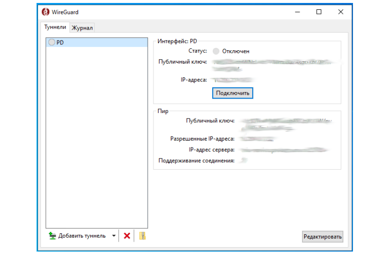
Task: Close the WireGuard window
Action: (341, 12)
